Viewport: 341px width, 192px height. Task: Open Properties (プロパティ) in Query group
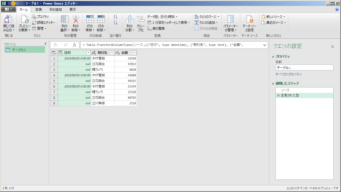coord(40,17)
